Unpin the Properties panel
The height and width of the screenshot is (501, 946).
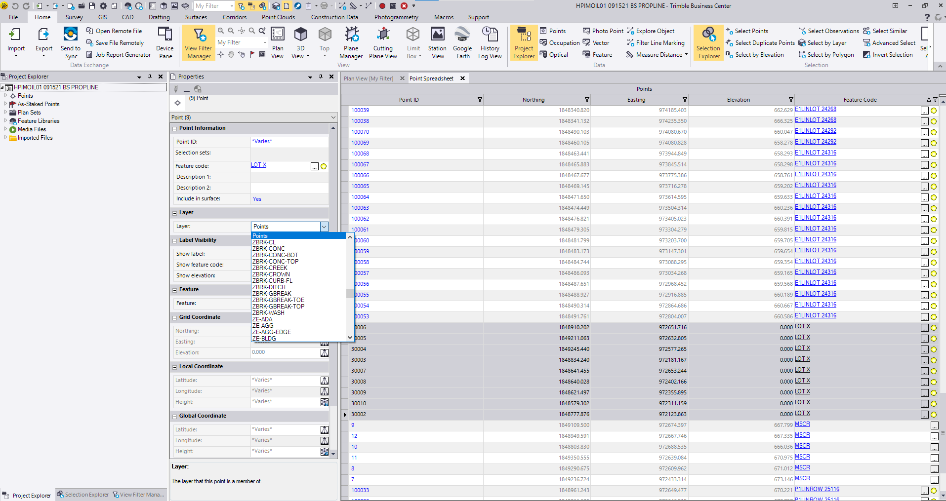(x=320, y=77)
